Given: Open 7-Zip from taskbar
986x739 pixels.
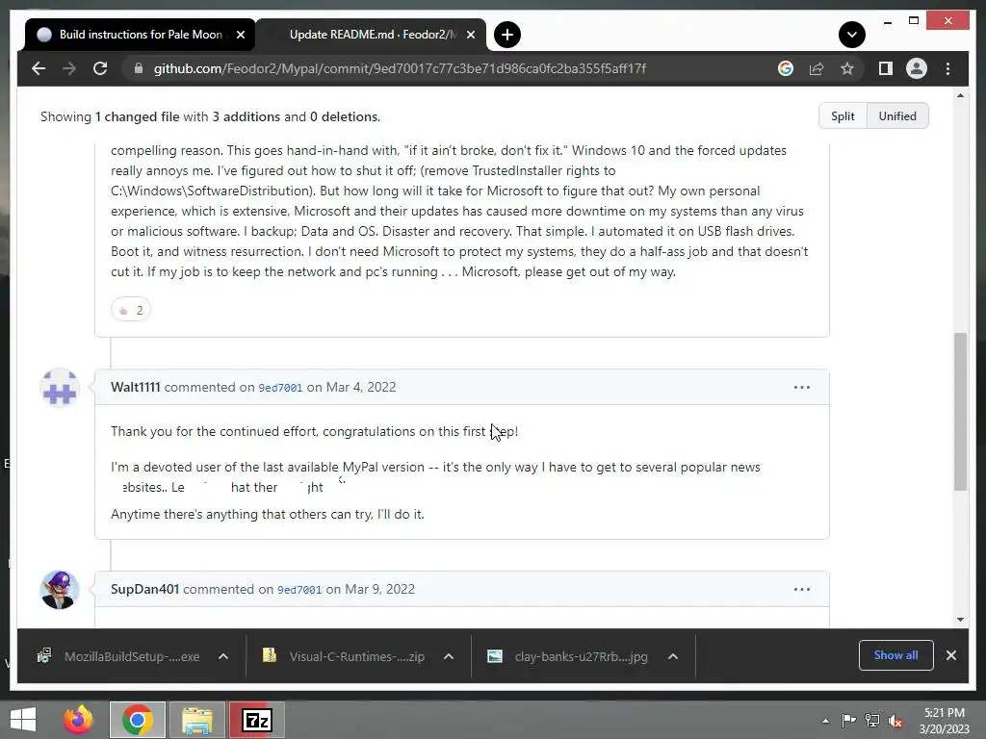Looking at the screenshot, I should tap(256, 720).
